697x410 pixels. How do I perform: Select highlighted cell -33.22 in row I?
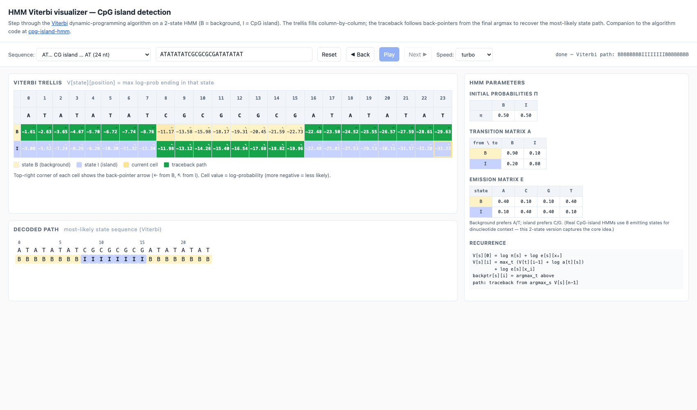[x=443, y=149]
